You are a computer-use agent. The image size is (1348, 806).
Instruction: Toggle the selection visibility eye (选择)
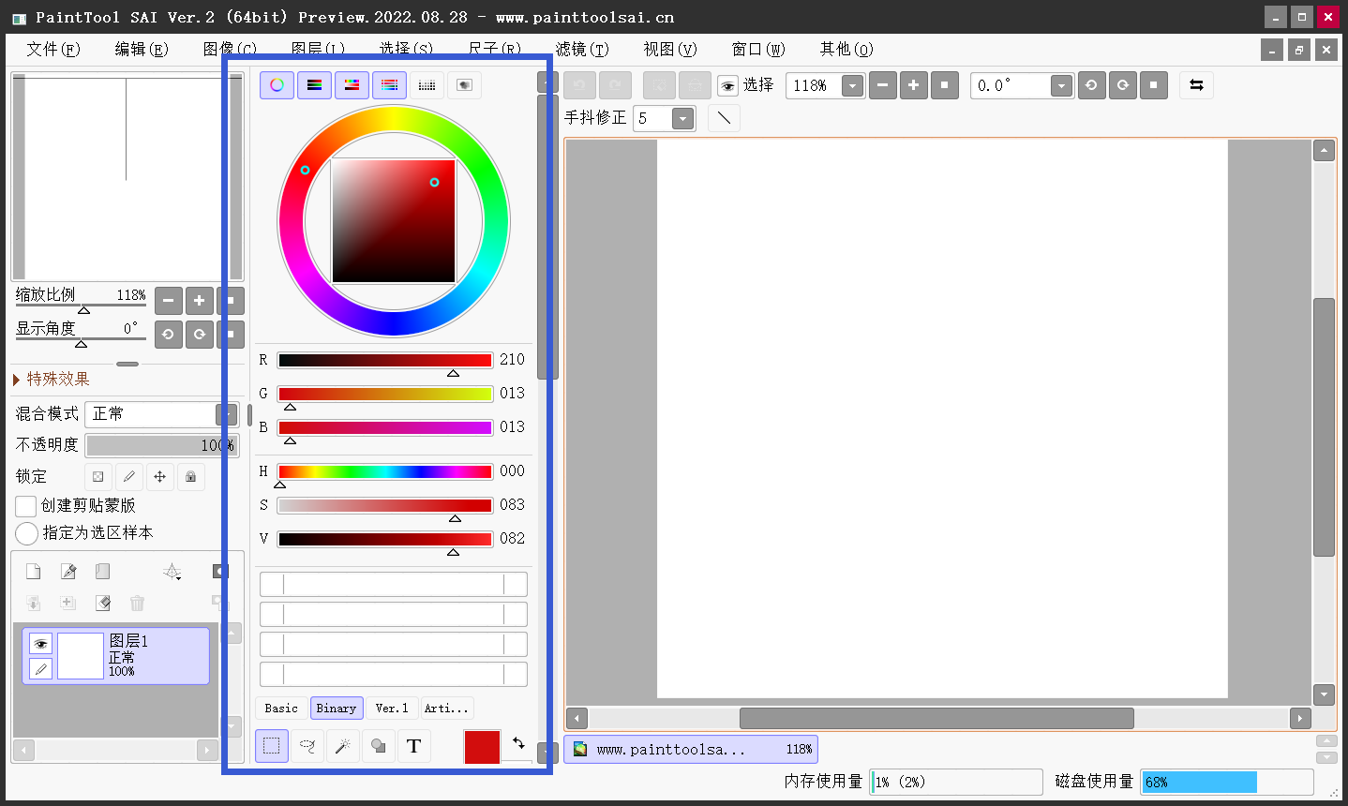coord(727,86)
